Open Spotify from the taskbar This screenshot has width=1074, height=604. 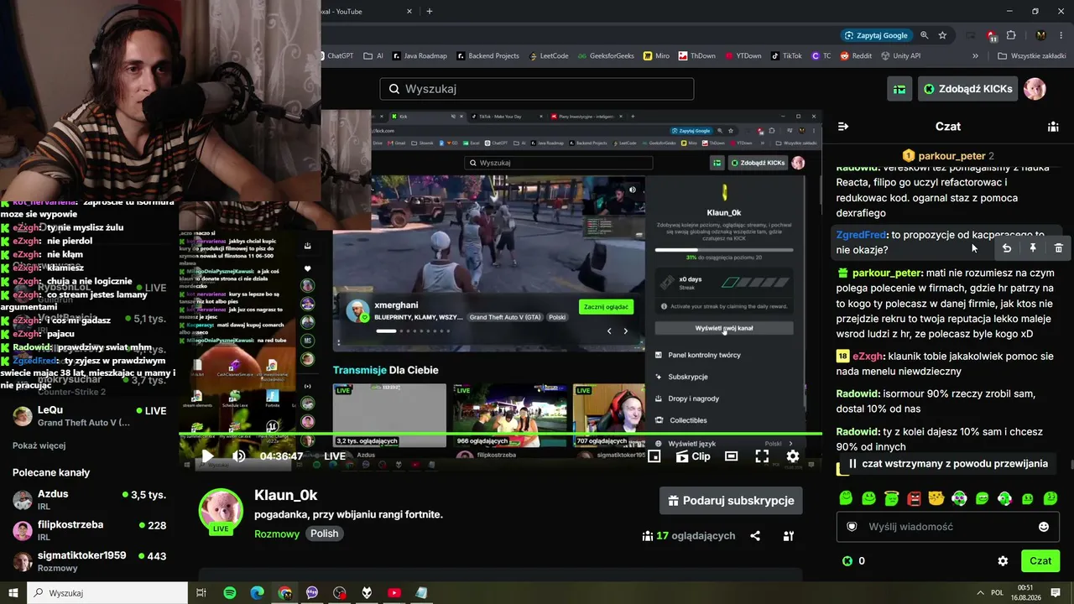[x=230, y=593]
